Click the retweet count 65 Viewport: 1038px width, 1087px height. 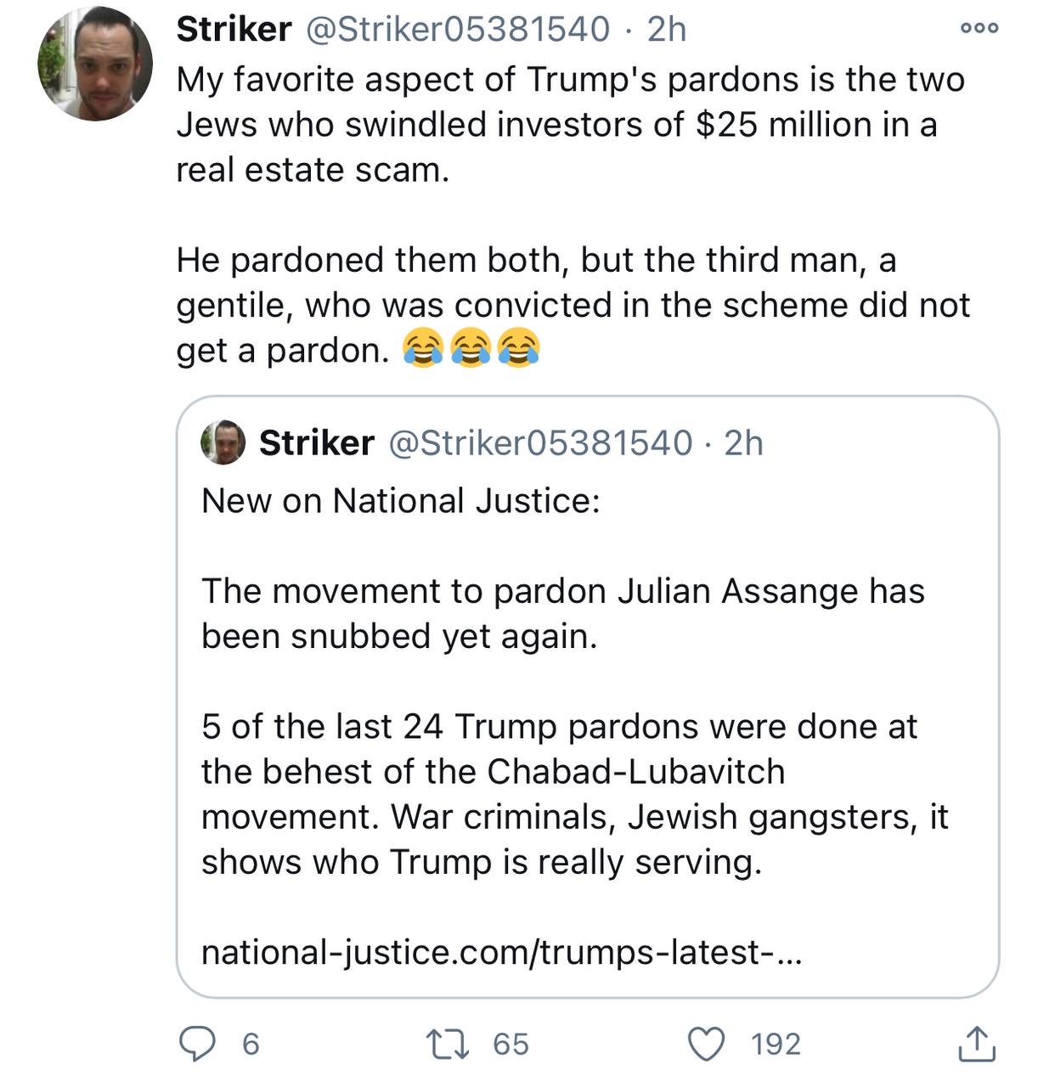(511, 1044)
